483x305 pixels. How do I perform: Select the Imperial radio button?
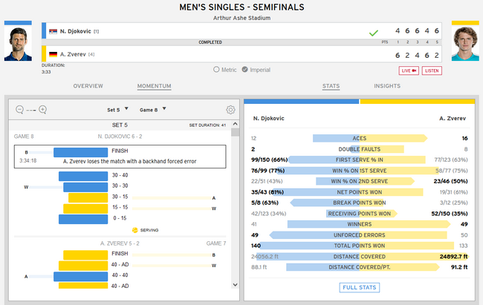246,70
